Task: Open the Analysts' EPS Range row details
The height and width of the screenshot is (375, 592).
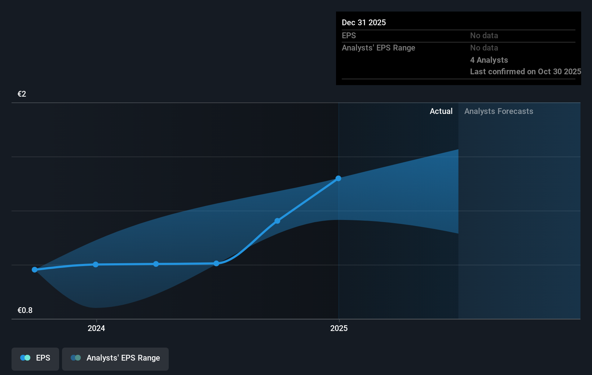Action: (x=379, y=48)
